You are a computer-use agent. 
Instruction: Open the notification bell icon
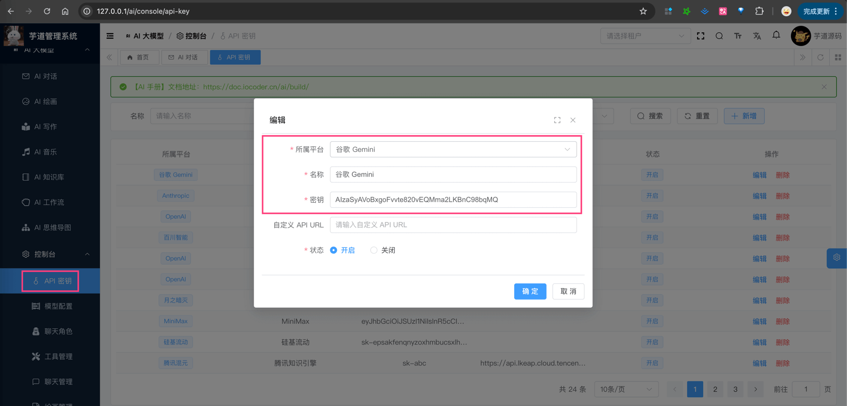[x=776, y=35]
